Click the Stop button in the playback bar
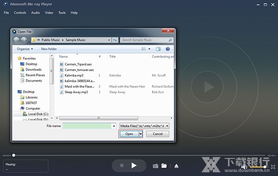Viewport: 278px width, 176px height. click(122, 165)
